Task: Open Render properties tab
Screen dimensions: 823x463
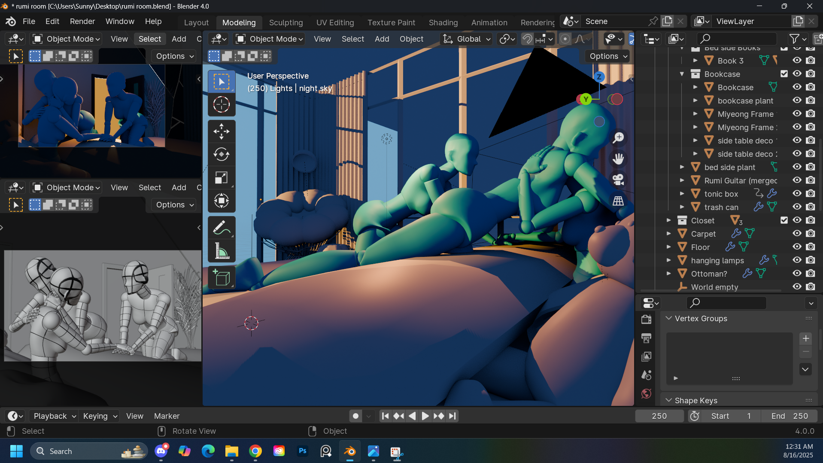Action: coord(646,320)
